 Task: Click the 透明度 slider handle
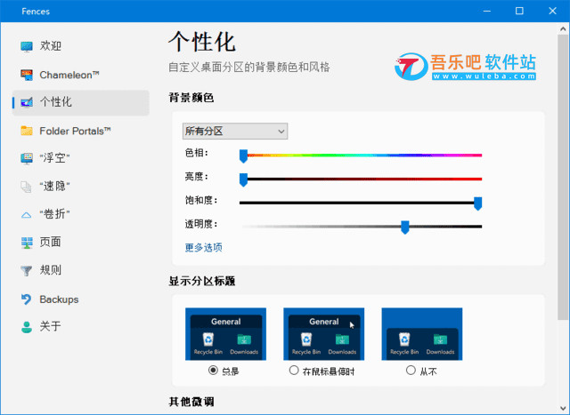tap(405, 227)
